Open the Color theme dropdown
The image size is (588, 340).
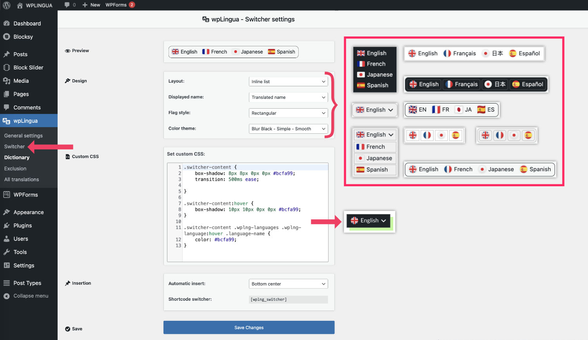click(x=289, y=129)
